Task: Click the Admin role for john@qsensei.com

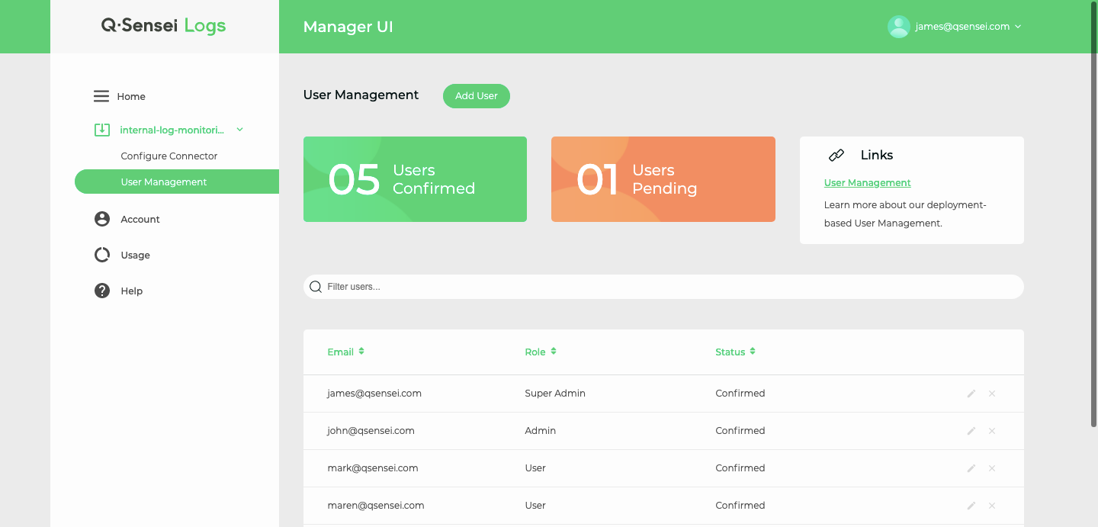Action: click(x=541, y=431)
